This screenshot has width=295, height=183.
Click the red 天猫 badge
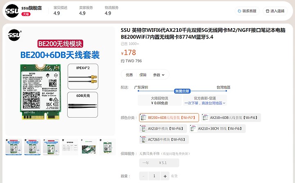tap(26, 14)
